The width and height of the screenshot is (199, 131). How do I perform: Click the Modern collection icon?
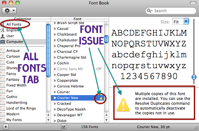pos(3,114)
